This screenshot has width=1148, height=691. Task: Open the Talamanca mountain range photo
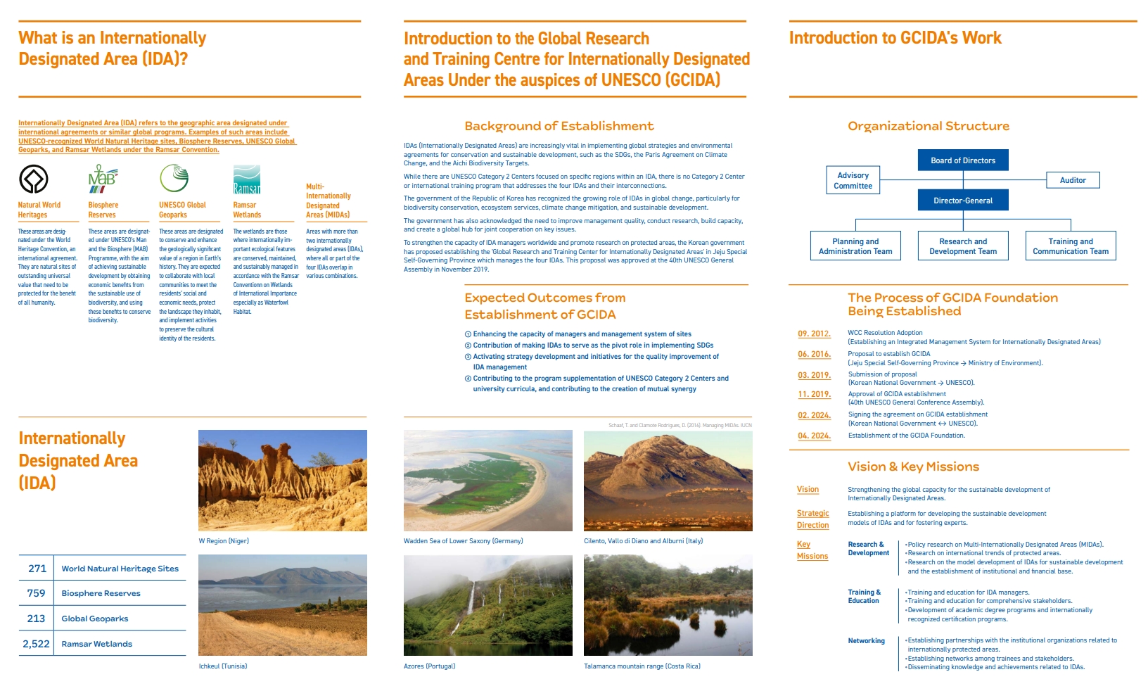click(x=668, y=605)
